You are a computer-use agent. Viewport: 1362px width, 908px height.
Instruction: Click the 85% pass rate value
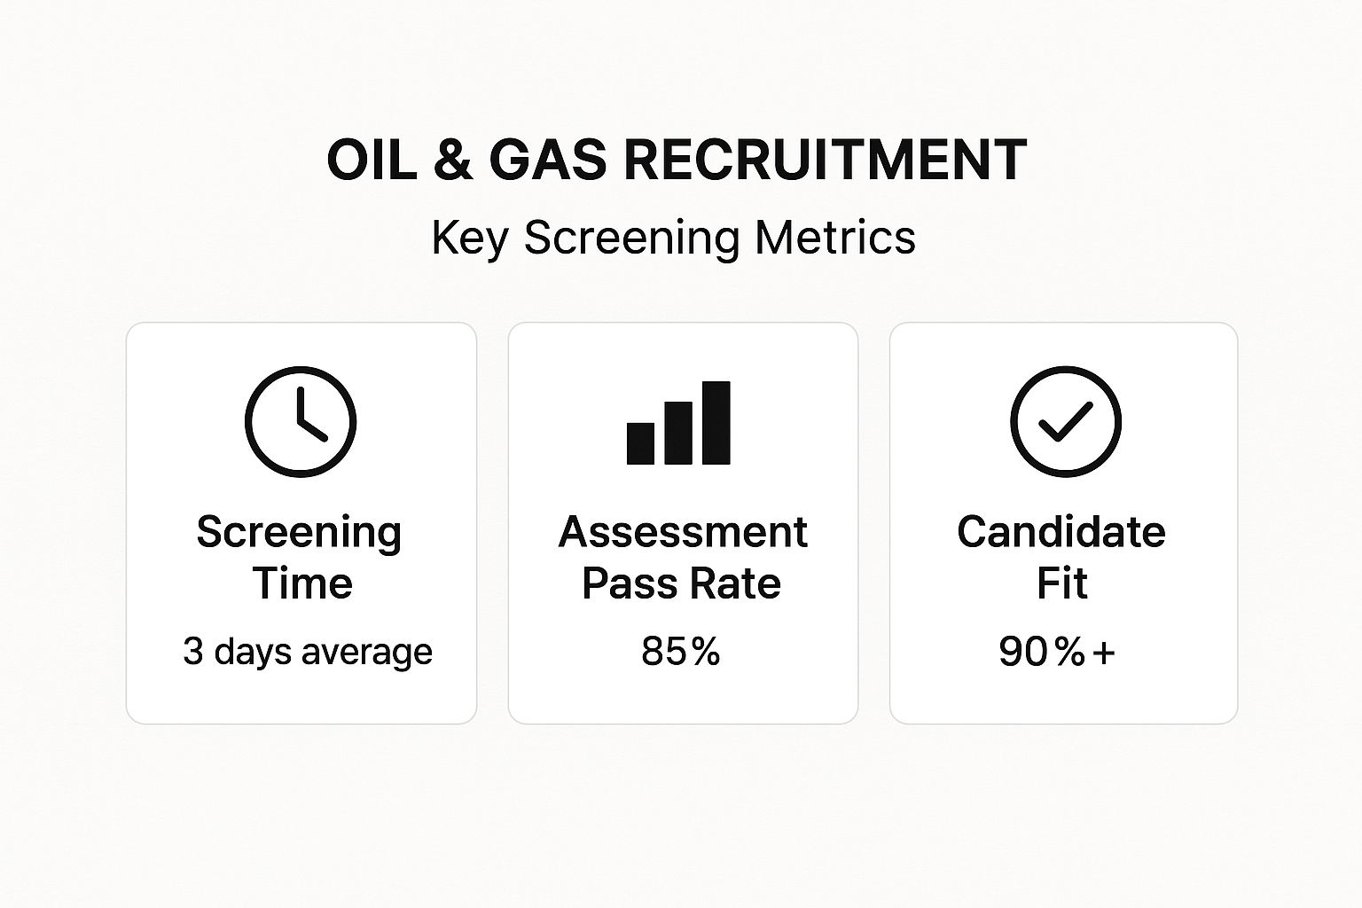[680, 652]
